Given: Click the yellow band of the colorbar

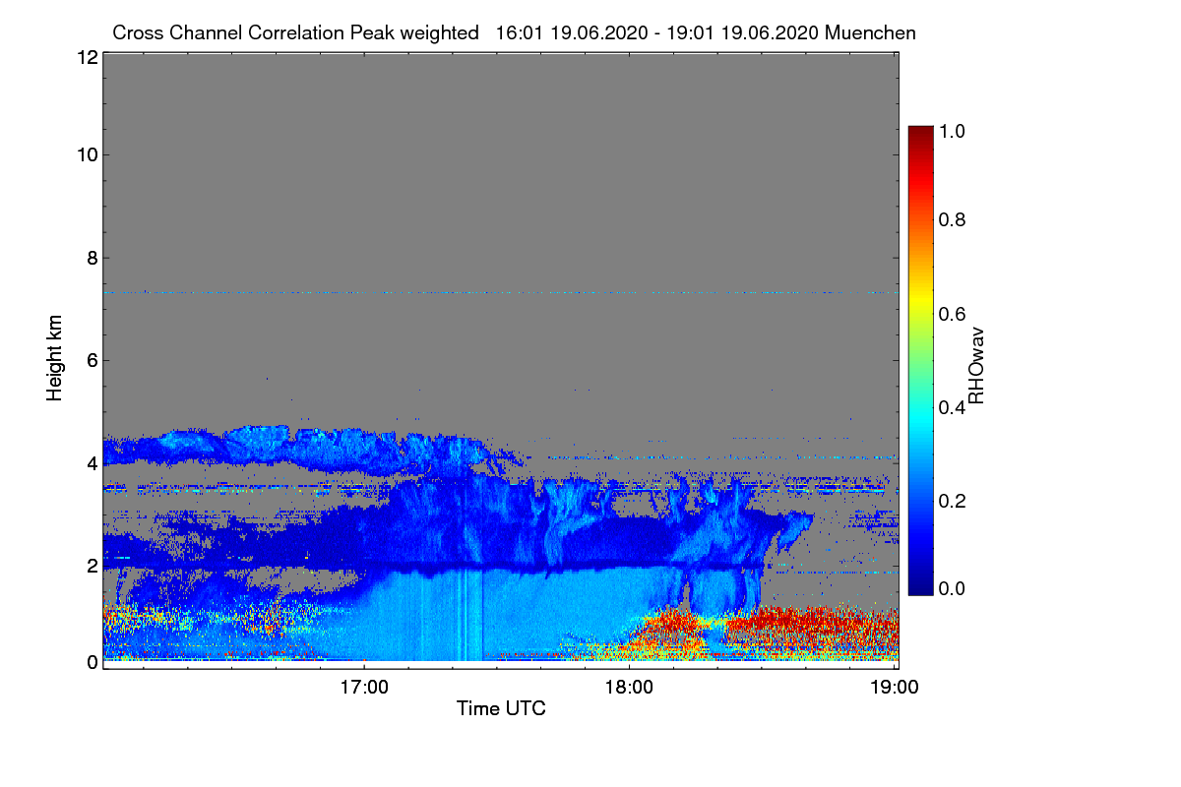Looking at the screenshot, I should (x=920, y=300).
